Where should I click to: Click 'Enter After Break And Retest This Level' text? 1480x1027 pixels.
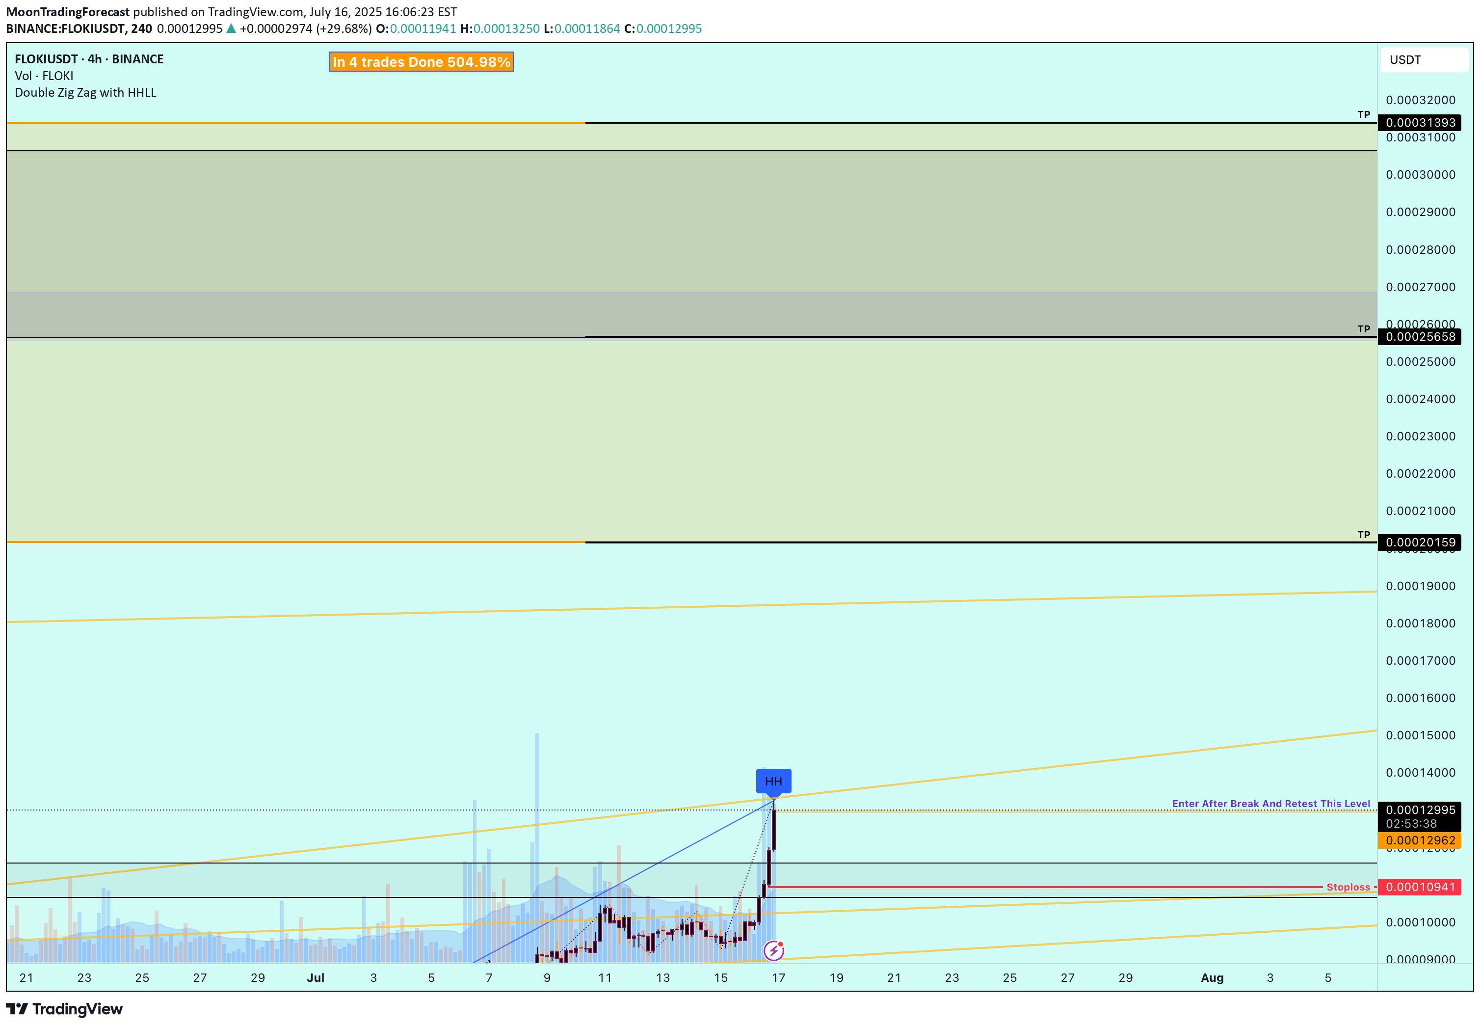pyautogui.click(x=1271, y=803)
